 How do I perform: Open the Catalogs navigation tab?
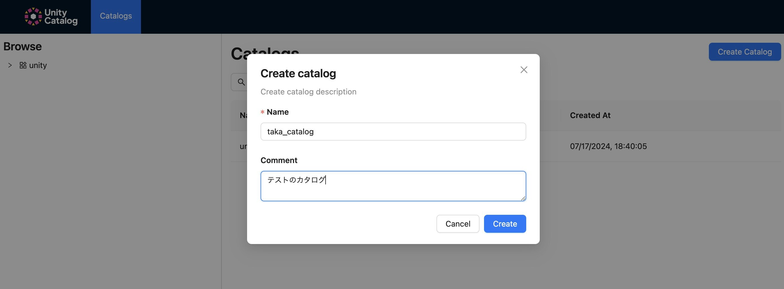click(x=116, y=16)
